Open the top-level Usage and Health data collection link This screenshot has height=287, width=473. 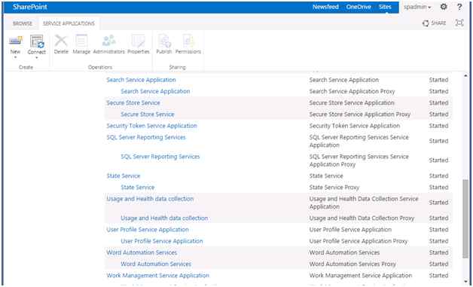pos(150,199)
